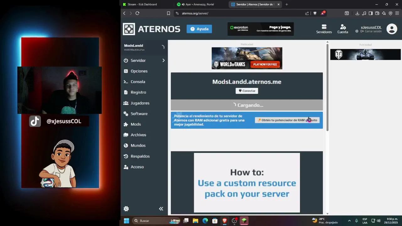The height and width of the screenshot is (226, 402).
Task: Click the custom resource pack video
Action: coord(247,183)
